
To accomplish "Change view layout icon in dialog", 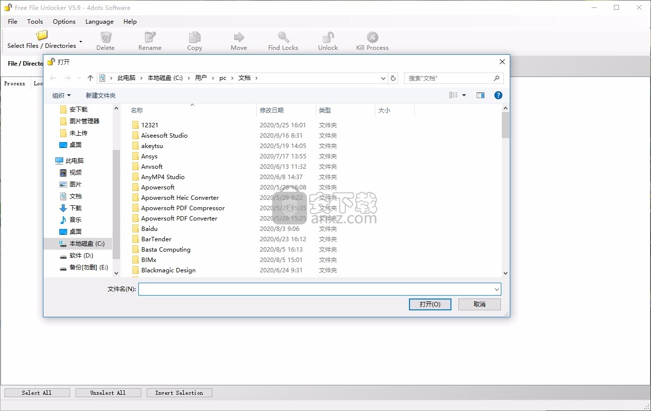I will [x=453, y=95].
